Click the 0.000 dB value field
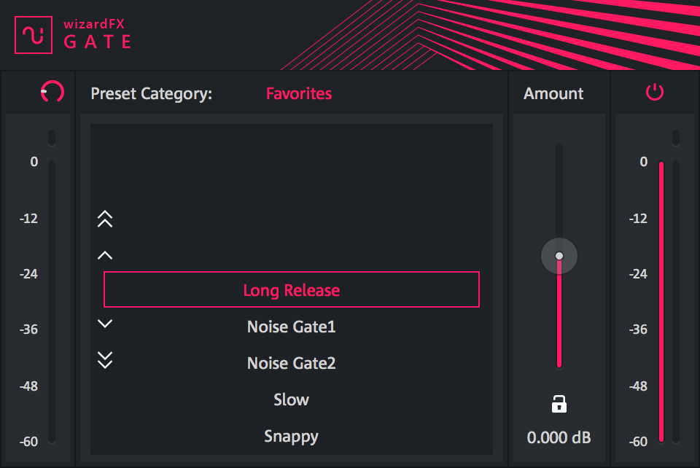The height and width of the screenshot is (468, 700). [559, 437]
